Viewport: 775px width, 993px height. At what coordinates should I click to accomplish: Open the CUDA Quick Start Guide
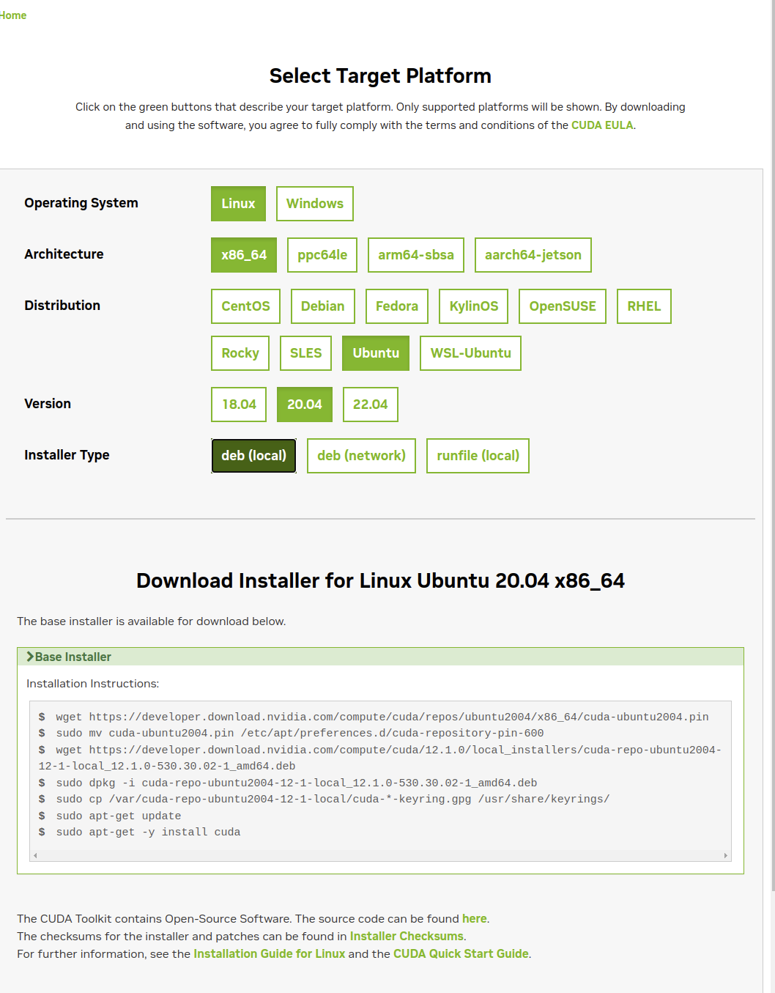(x=461, y=954)
